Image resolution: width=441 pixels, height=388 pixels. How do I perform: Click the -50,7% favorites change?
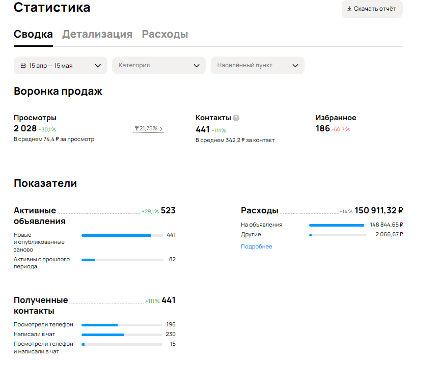click(x=341, y=130)
